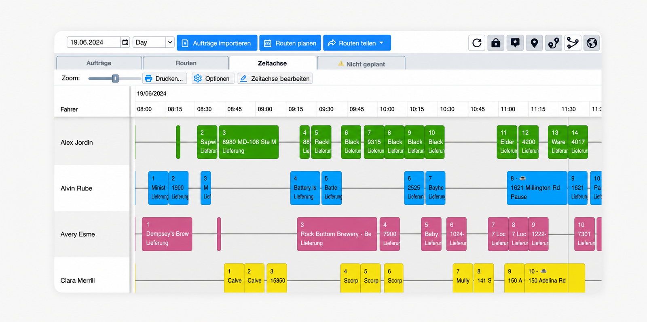
Task: Click the calendar icon on Routen planen
Action: tap(268, 43)
